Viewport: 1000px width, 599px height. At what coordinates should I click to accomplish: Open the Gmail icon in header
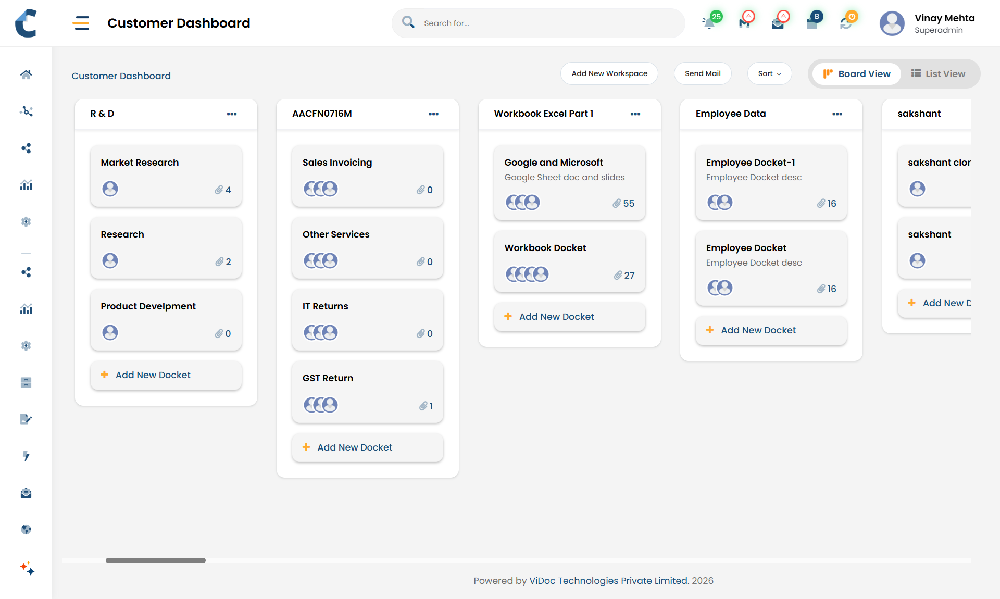pos(744,23)
